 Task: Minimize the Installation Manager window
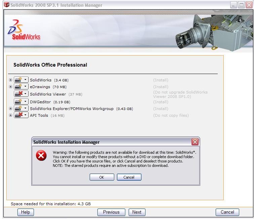(234, 5)
